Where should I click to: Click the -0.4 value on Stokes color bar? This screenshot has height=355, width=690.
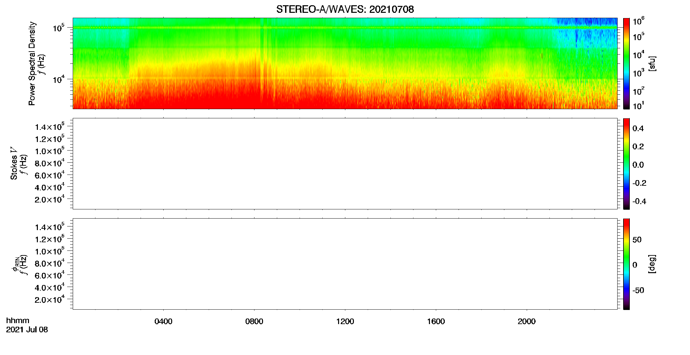tap(639, 201)
